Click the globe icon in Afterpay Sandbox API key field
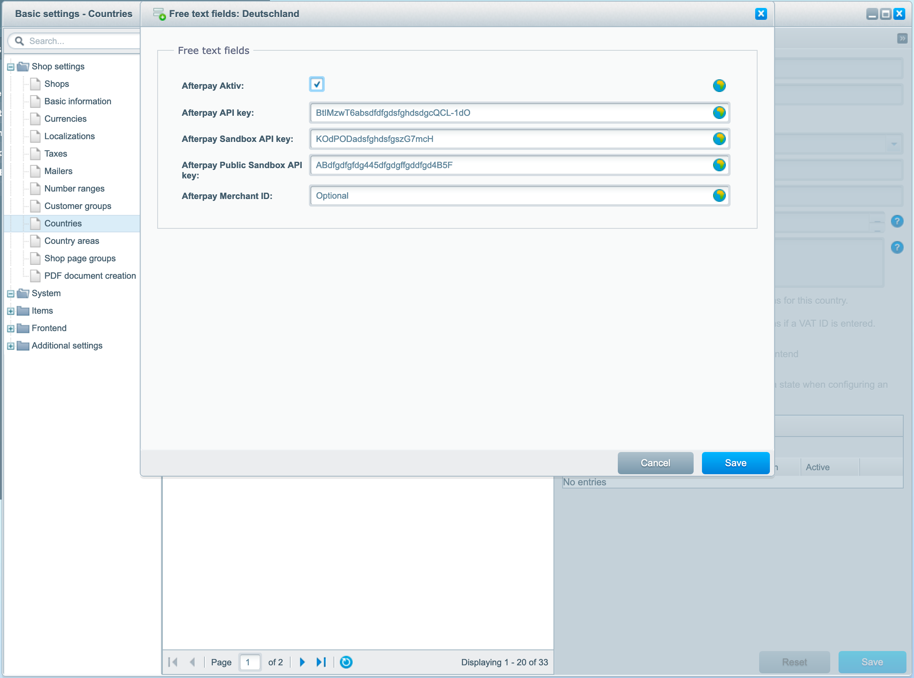The image size is (914, 678). [x=719, y=139]
